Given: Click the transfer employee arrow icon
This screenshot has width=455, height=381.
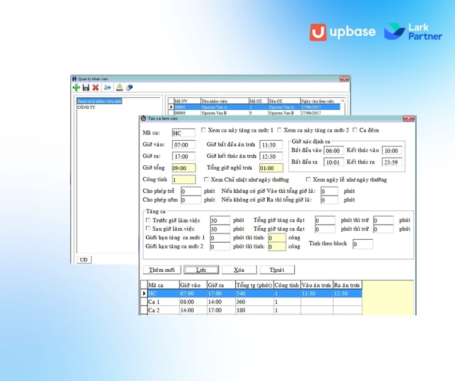Looking at the screenshot, I should [107, 88].
